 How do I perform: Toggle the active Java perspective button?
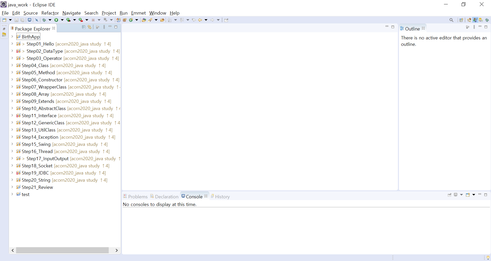pos(475,20)
